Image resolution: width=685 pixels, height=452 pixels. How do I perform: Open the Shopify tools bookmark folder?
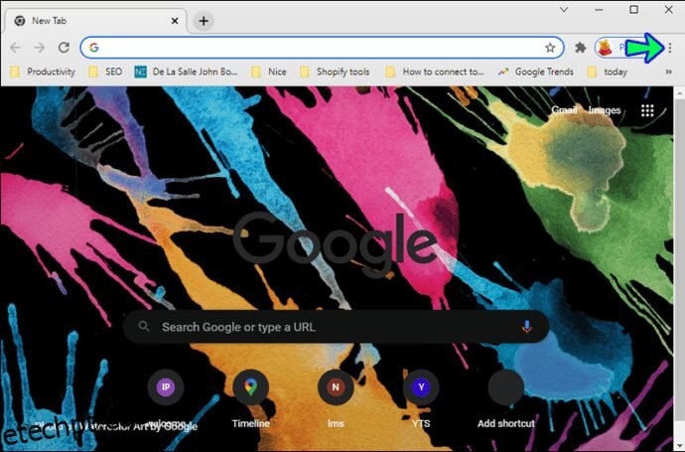pyautogui.click(x=335, y=72)
